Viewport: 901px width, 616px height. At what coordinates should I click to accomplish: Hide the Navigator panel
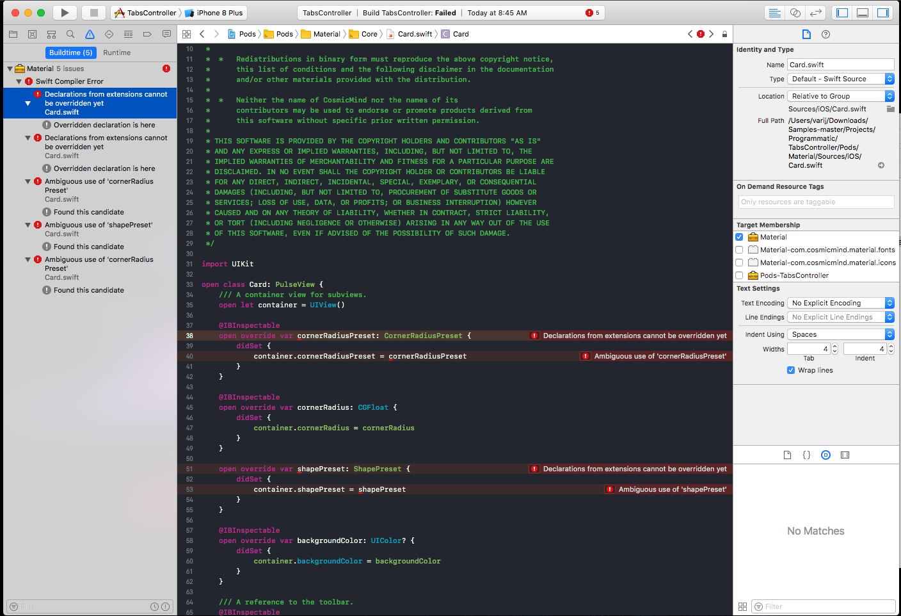[842, 13]
